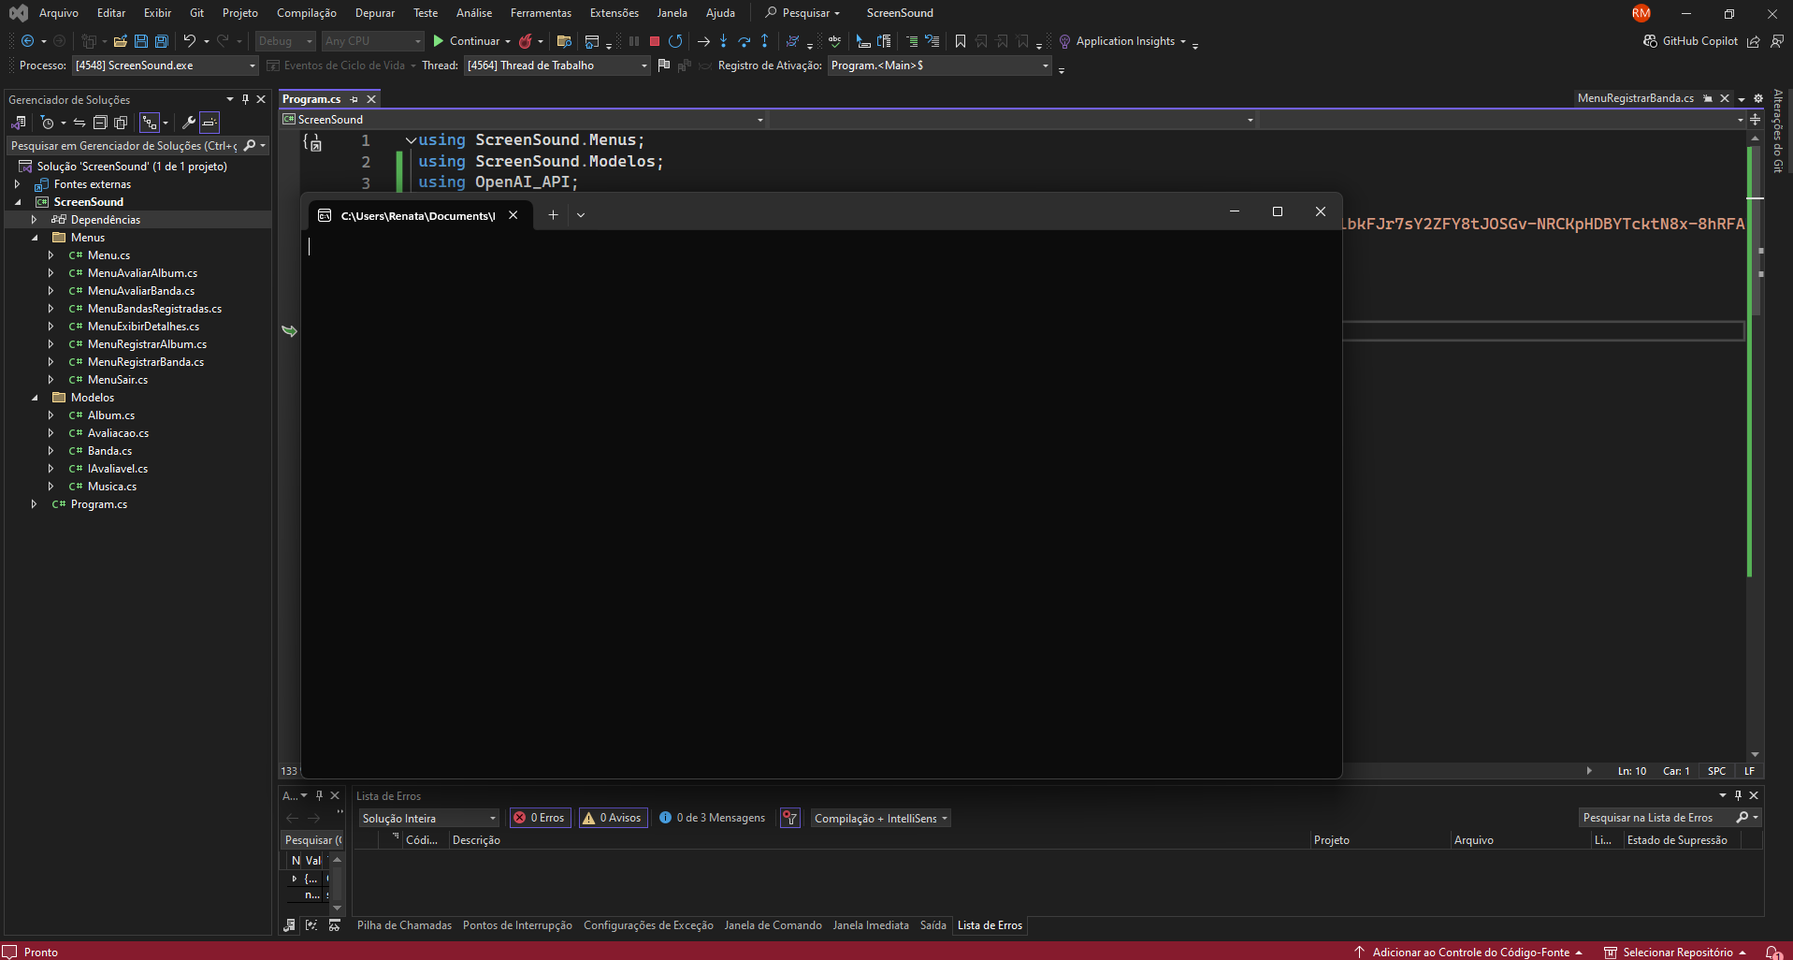
Task: Toggle the 0 Erros filter button
Action: 540,818
